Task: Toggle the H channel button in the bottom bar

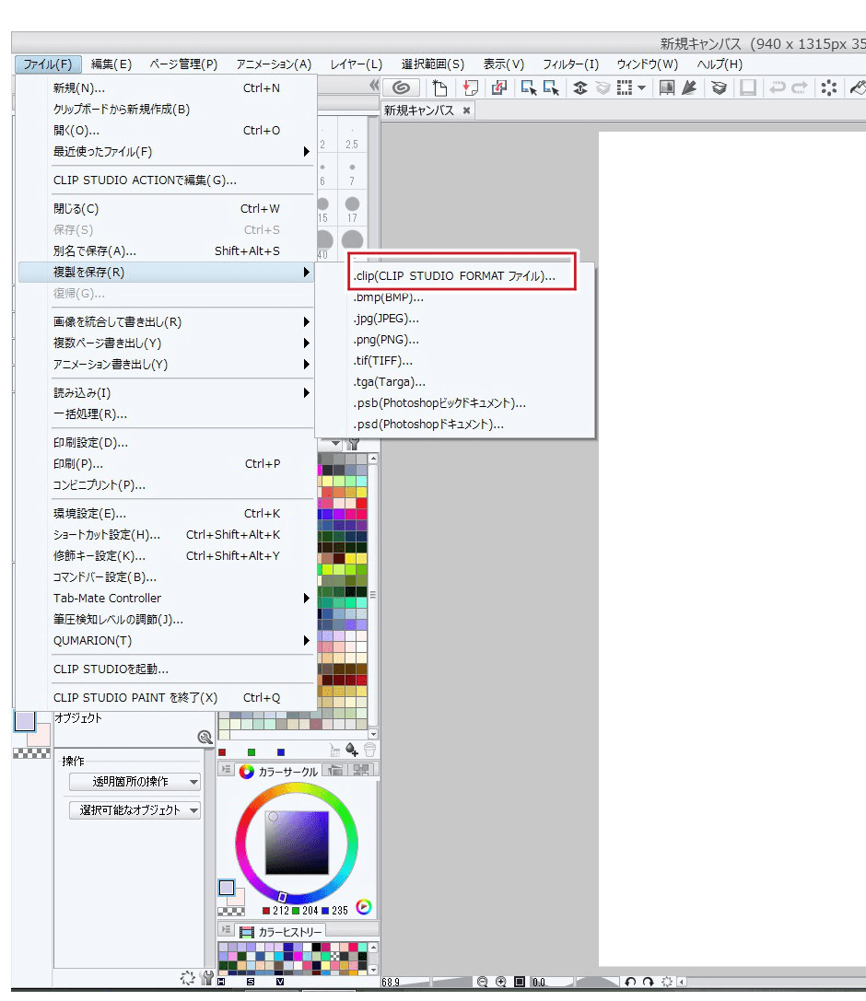Action: click(x=221, y=982)
